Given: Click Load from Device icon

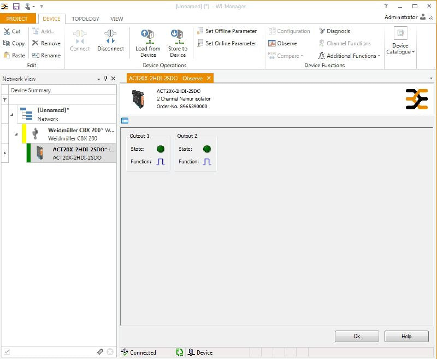Looking at the screenshot, I should 147,37.
